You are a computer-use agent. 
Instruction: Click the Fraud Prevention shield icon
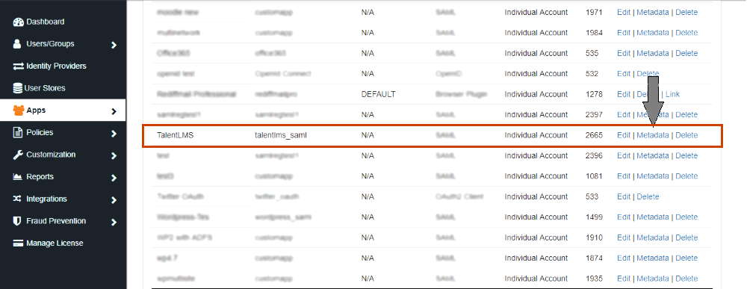(x=17, y=221)
